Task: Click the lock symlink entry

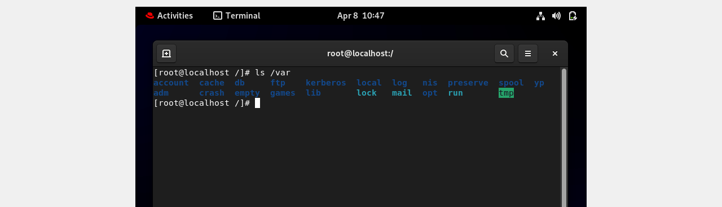Action: pos(367,93)
